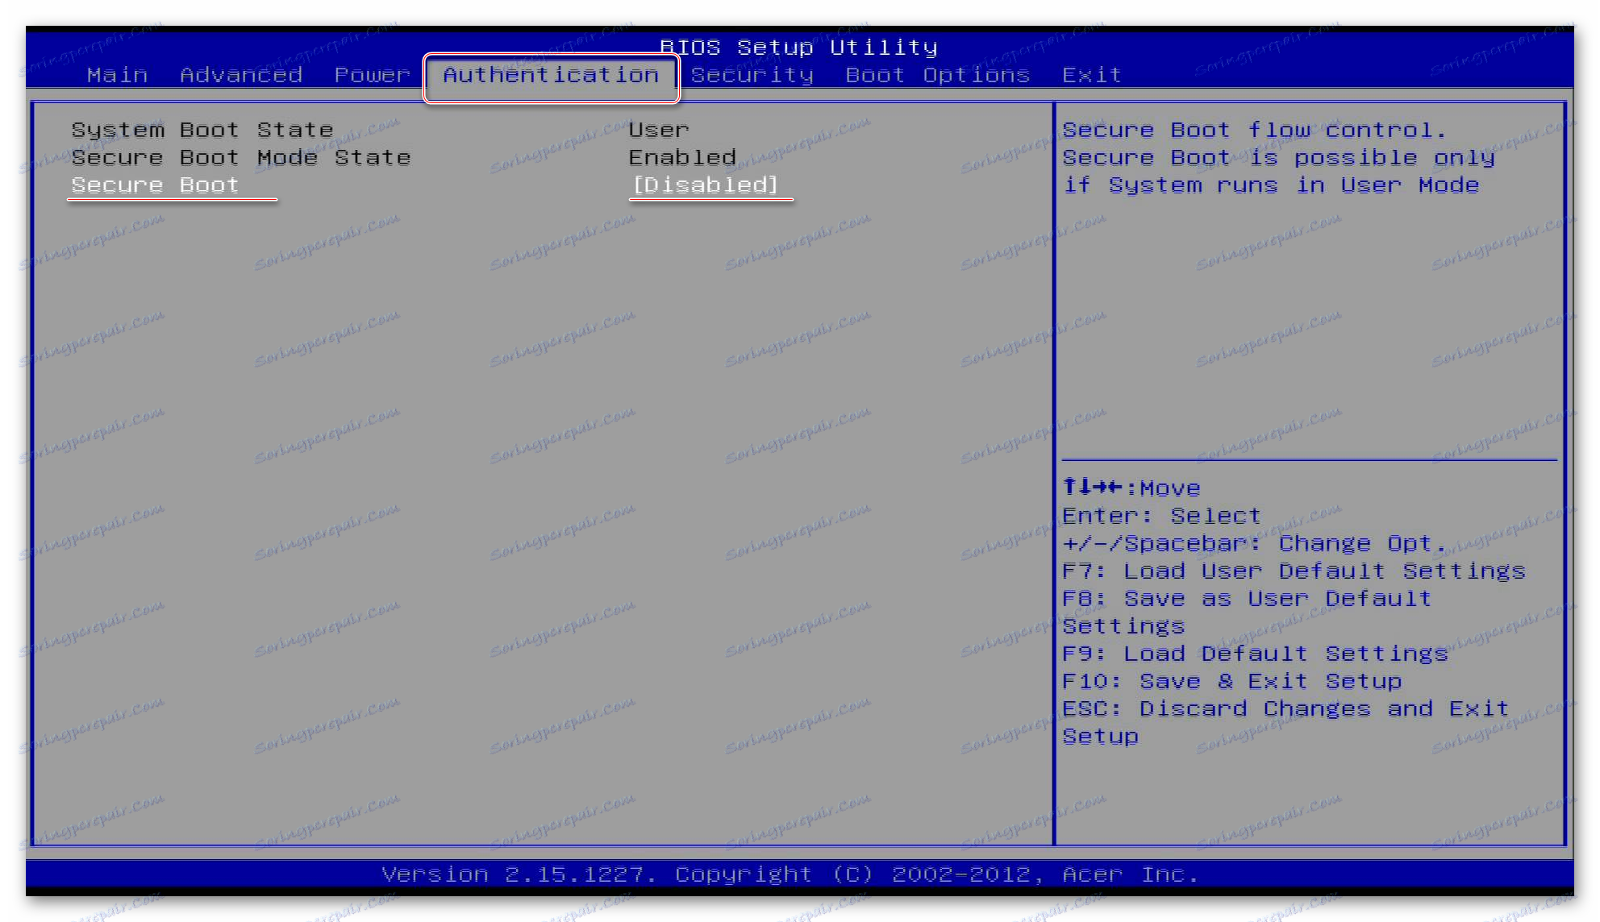Screen dimensions: 1600x922
Task: Click the Secure Boot option
Action: pos(152,185)
